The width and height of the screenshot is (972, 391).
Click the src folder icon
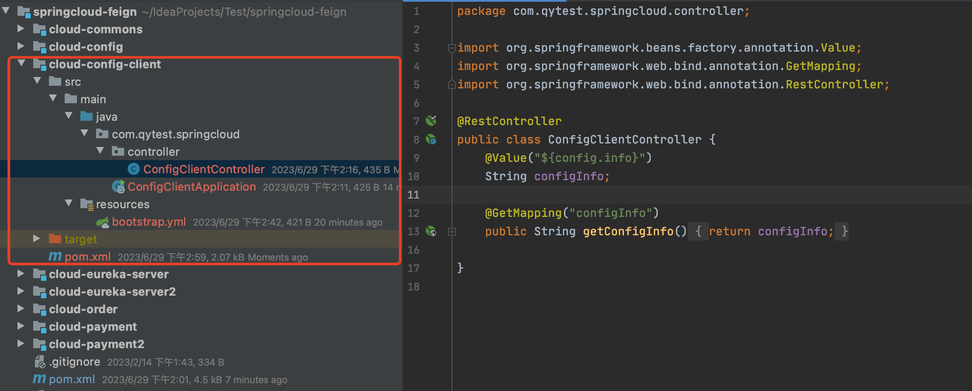pos(55,81)
